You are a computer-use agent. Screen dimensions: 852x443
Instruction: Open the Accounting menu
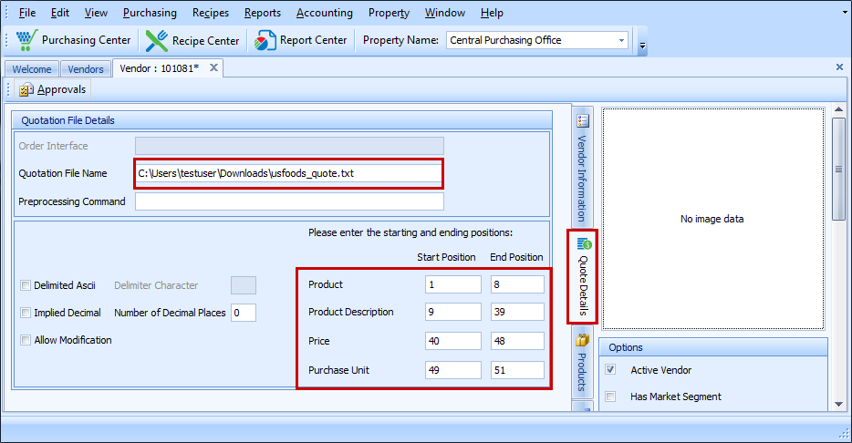tap(324, 13)
